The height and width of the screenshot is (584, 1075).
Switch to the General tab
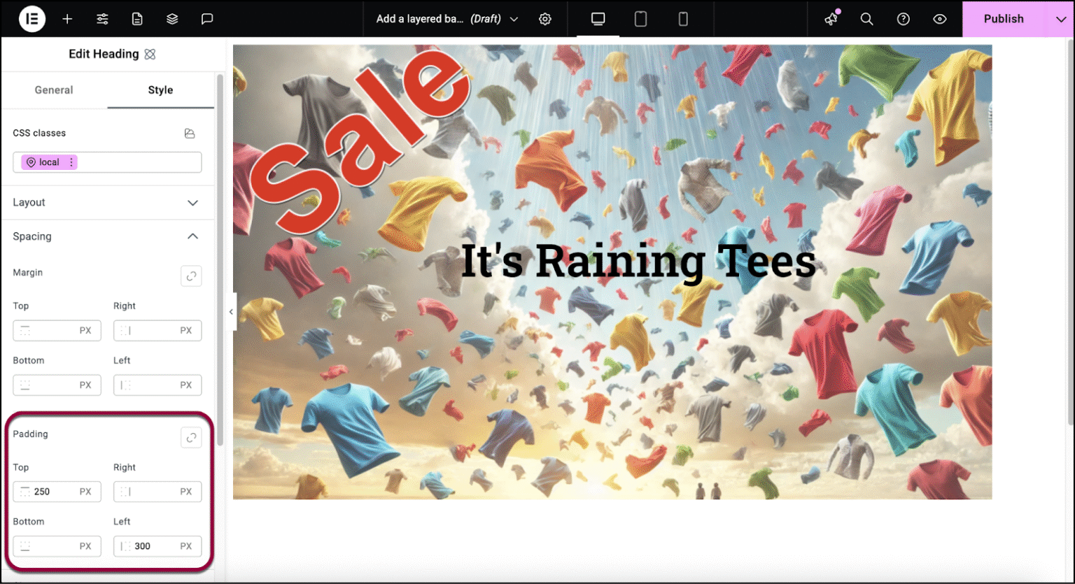pyautogui.click(x=54, y=90)
